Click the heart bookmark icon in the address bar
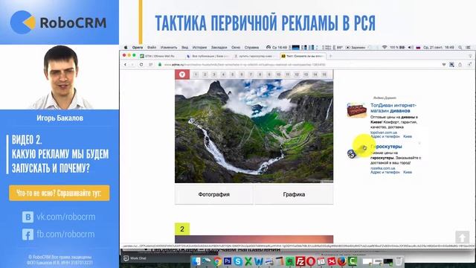The image size is (476, 268). 444,65
